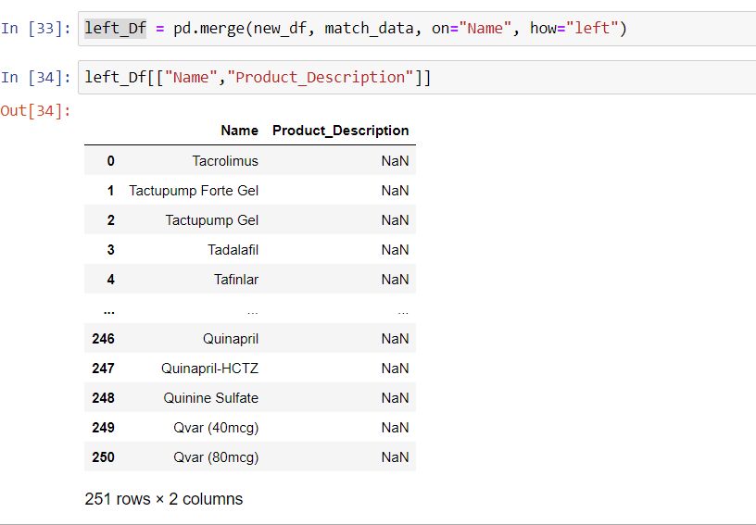The image size is (756, 525).
Task: Click the Tadalafil table cell
Action: pyautogui.click(x=233, y=250)
